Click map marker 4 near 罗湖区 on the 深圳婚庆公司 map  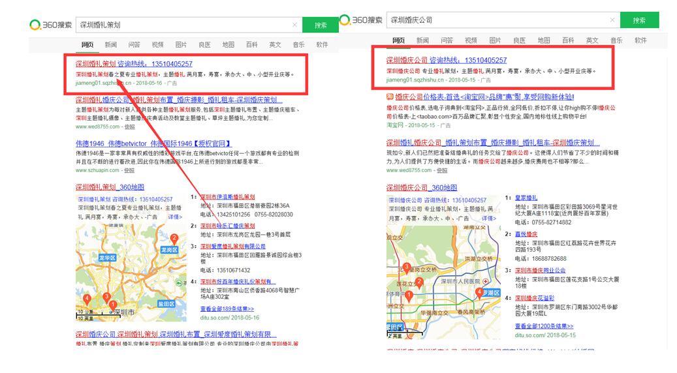click(x=479, y=293)
